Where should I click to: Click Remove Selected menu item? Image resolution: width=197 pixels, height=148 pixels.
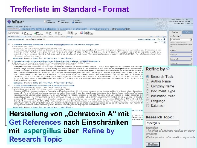pos(48,37)
